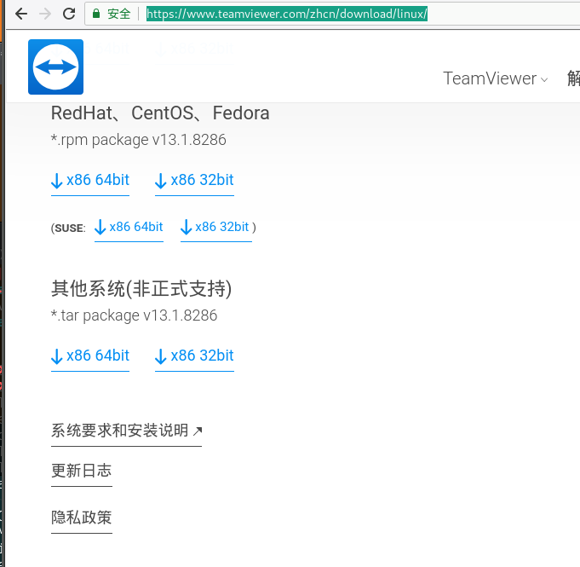
Task: Reload the page with the refresh icon
Action: pos(69,14)
